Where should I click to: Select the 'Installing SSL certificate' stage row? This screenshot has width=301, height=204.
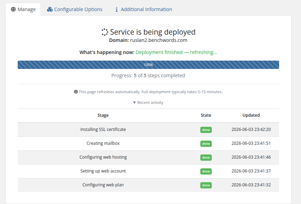click(148, 130)
